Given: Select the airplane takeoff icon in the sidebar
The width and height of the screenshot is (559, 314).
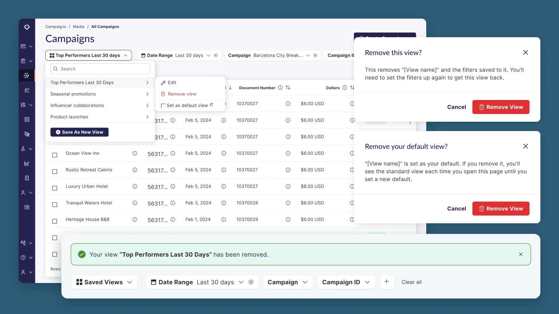Looking at the screenshot, I should tap(27, 90).
